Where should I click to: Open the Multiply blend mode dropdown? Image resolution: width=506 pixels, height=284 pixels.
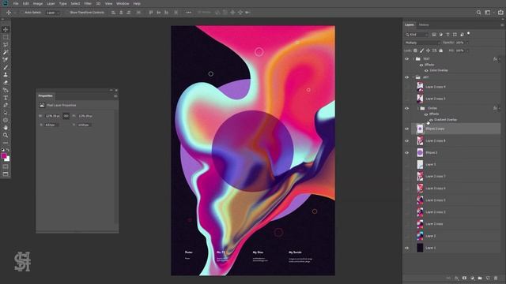click(422, 43)
